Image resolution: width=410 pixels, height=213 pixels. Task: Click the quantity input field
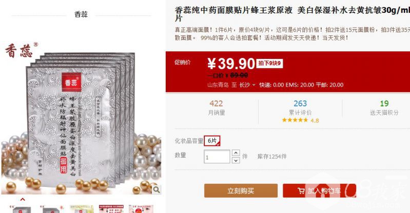pyautogui.click(x=217, y=157)
